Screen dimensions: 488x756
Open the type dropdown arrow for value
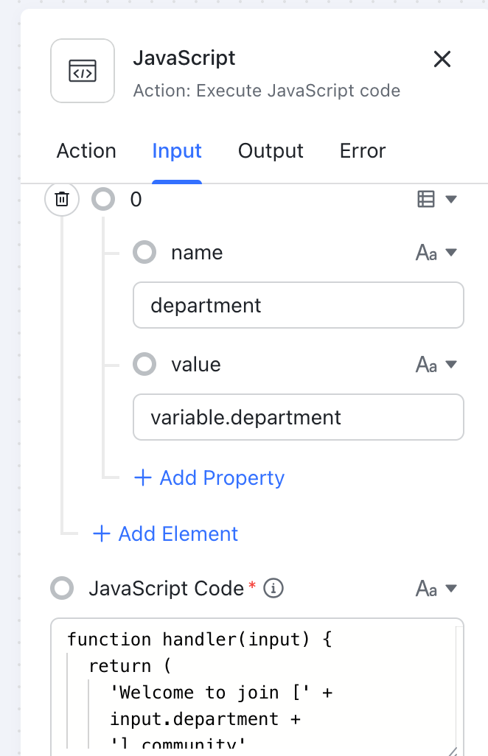(451, 365)
